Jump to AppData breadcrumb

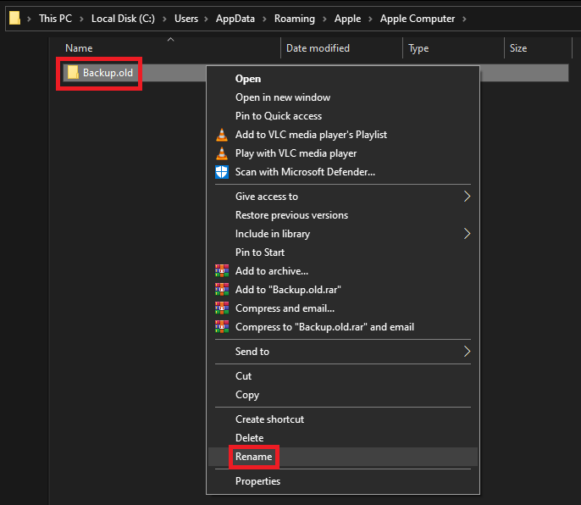coord(235,19)
